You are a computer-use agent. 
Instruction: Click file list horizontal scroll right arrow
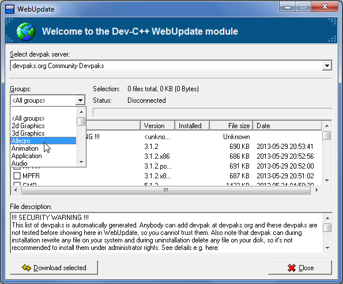(316, 190)
